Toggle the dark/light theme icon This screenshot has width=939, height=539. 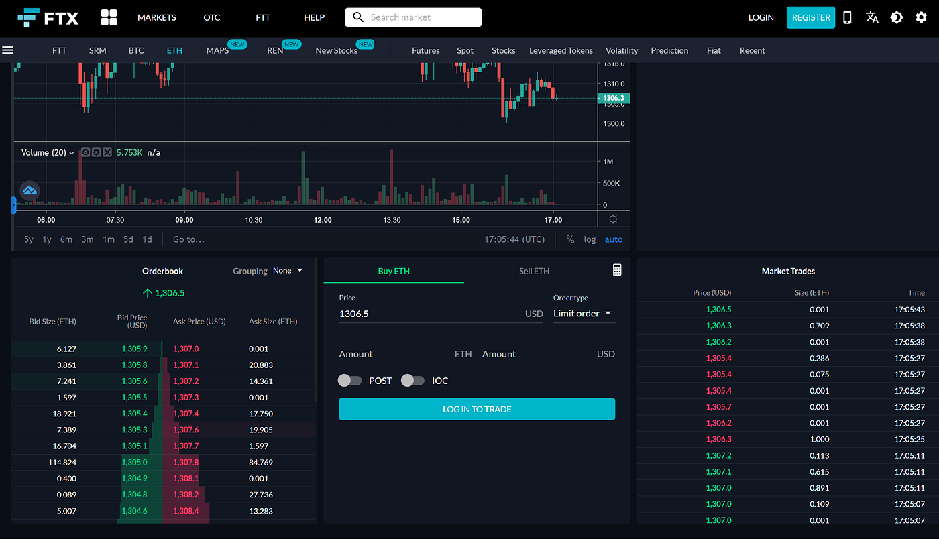coord(897,17)
